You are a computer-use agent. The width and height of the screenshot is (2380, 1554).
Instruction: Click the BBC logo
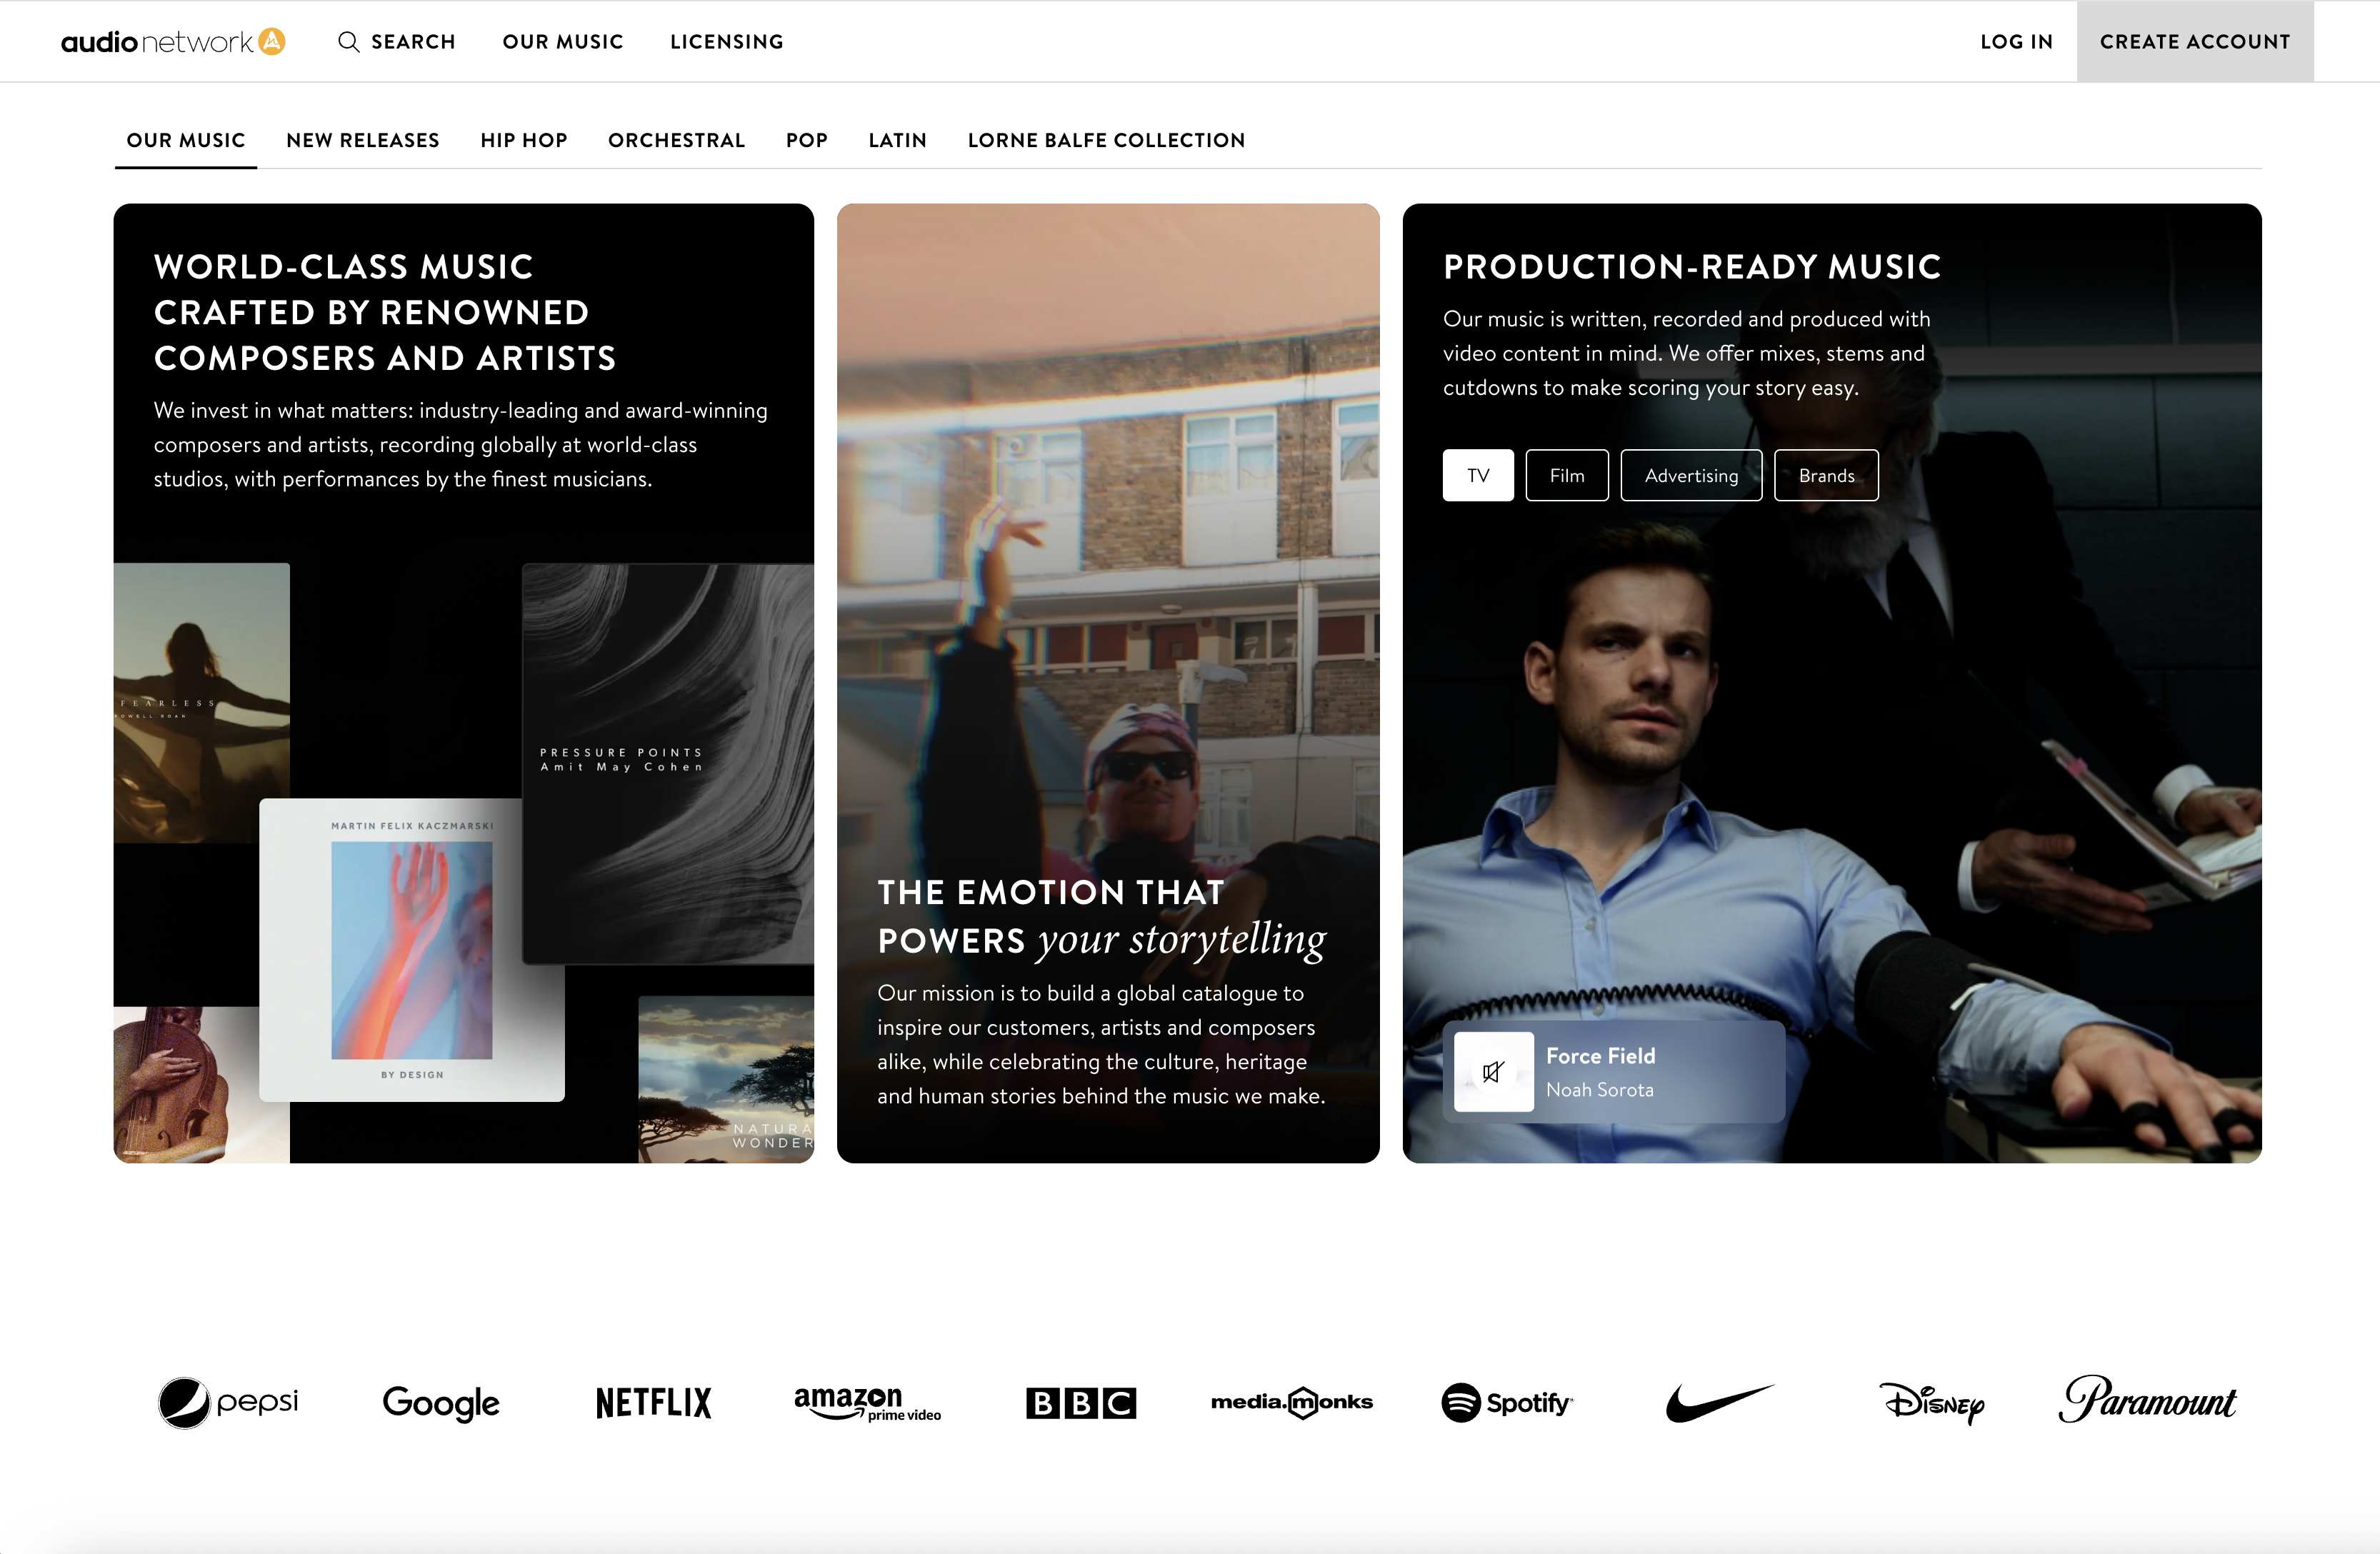[x=1080, y=1403]
